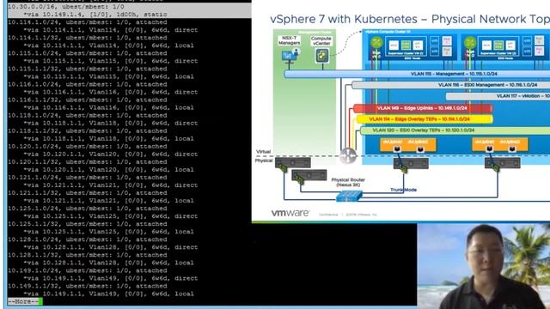Select the VLAN 115 Management network bar
This screenshot has width=550, height=309.
click(x=417, y=74)
